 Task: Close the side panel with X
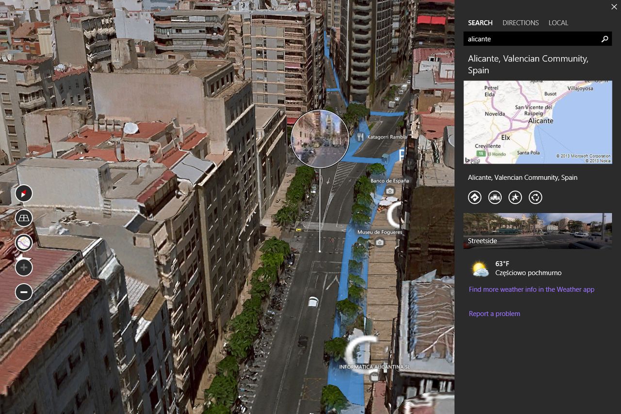[614, 7]
